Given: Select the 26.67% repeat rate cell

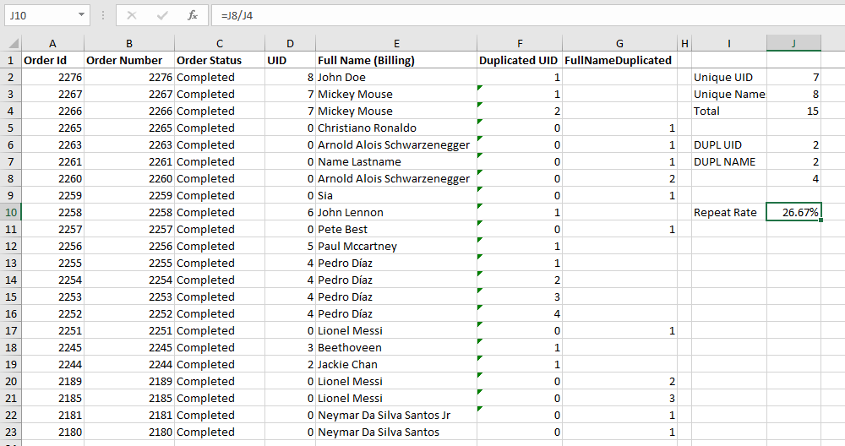Looking at the screenshot, I should 793,212.
